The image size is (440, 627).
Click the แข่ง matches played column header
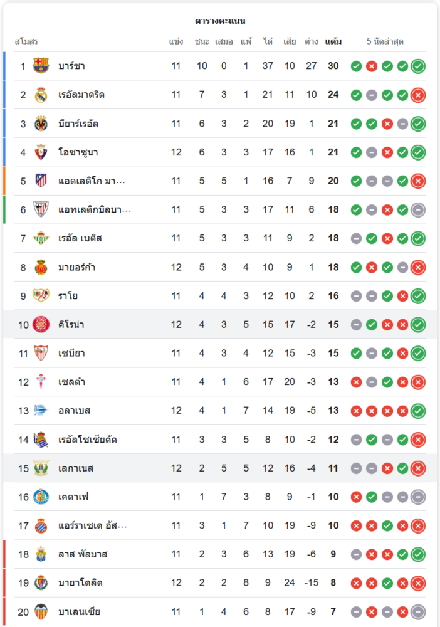tap(176, 41)
